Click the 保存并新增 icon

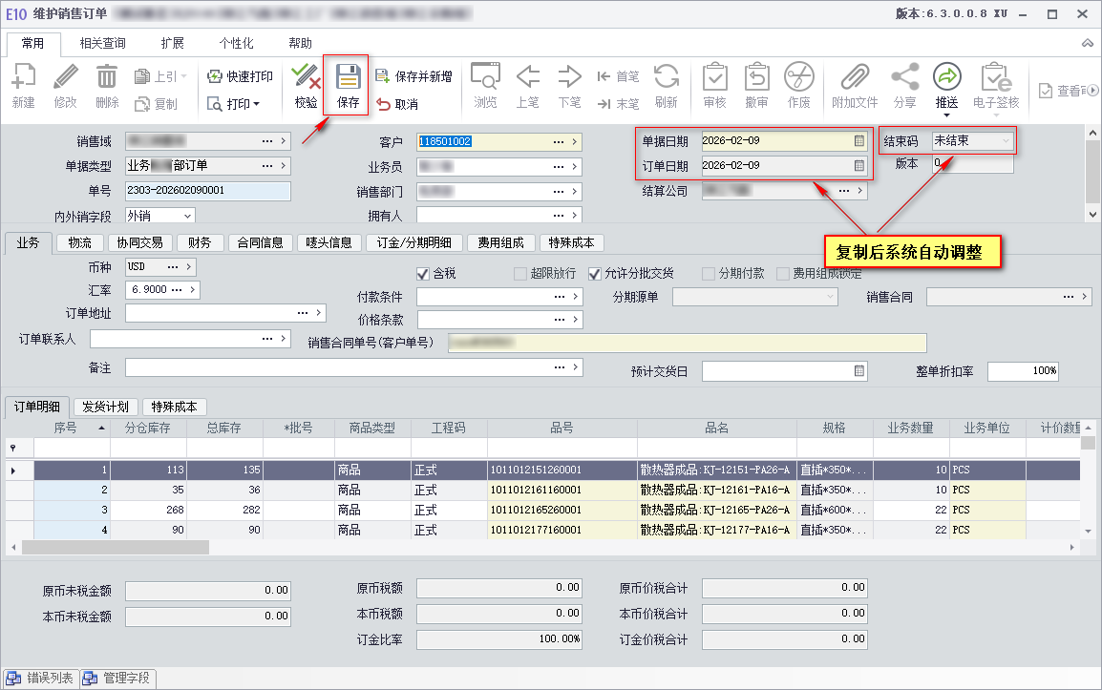382,76
